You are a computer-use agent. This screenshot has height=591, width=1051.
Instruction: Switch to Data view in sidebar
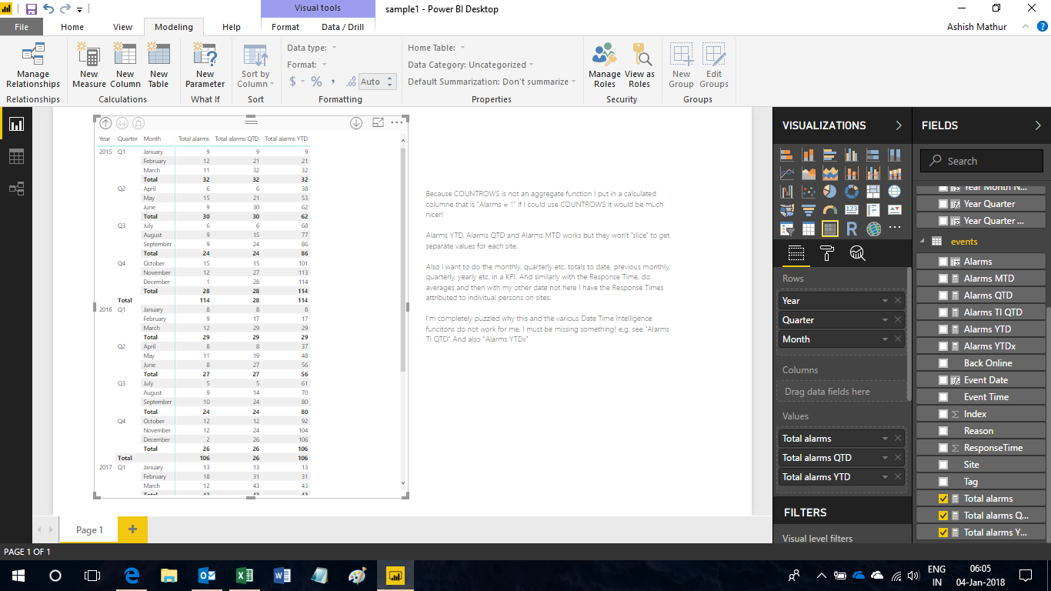tap(16, 156)
